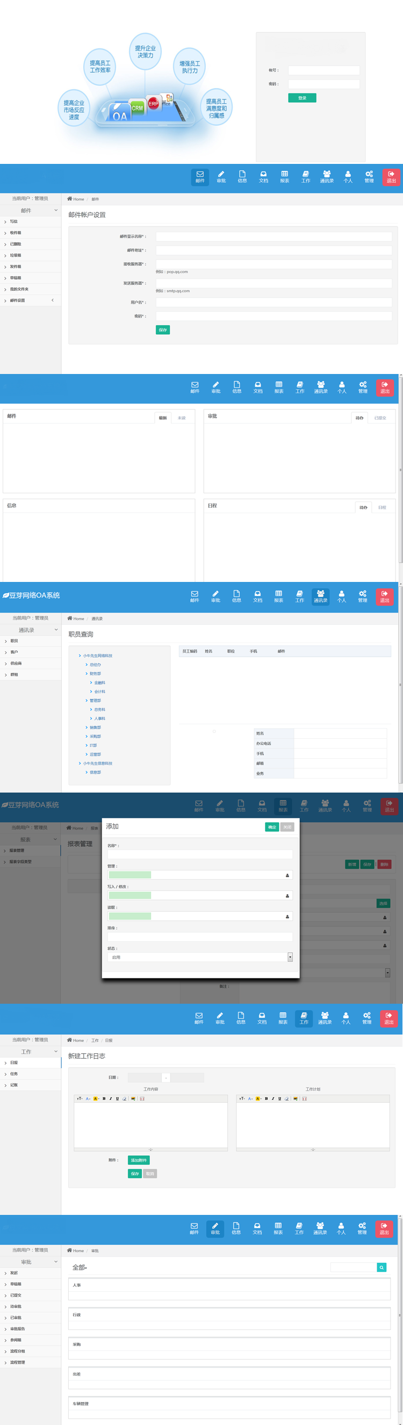Pick yellow highlight color in 工作计划 editor

[x=258, y=1099]
